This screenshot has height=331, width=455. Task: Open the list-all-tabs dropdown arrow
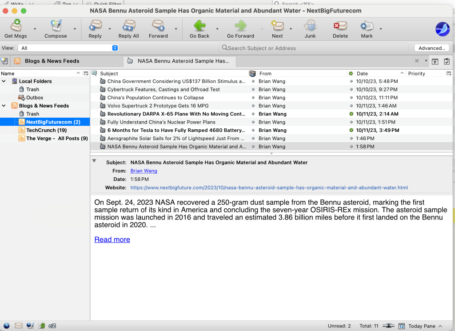(426, 60)
